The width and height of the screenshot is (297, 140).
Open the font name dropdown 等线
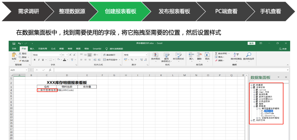point(60,55)
